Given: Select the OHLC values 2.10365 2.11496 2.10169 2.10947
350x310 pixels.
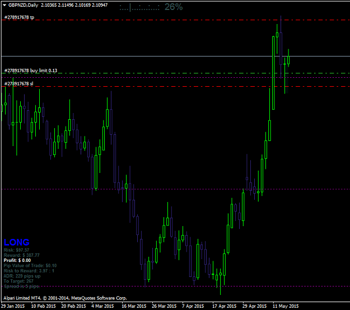Looking at the screenshot, I should point(74,5).
